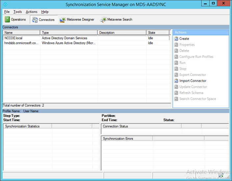232x181 pixels.
Task: Switch to Operations view label
Action: tap(18, 19)
